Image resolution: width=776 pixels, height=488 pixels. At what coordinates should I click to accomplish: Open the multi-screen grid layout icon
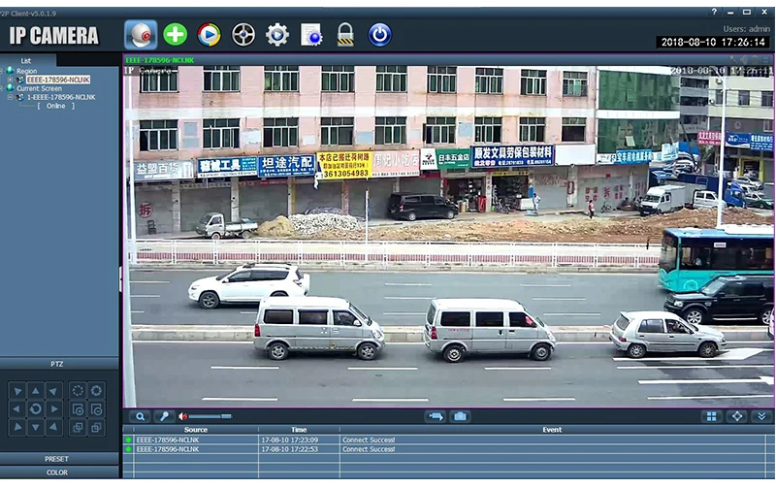pyautogui.click(x=712, y=416)
